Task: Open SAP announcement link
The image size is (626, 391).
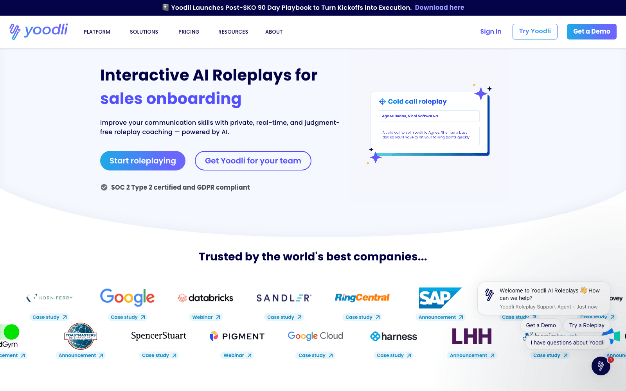Action: coord(441,317)
